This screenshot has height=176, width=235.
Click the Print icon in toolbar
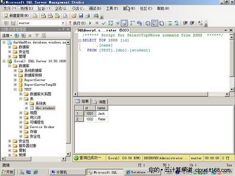coord(87,16)
